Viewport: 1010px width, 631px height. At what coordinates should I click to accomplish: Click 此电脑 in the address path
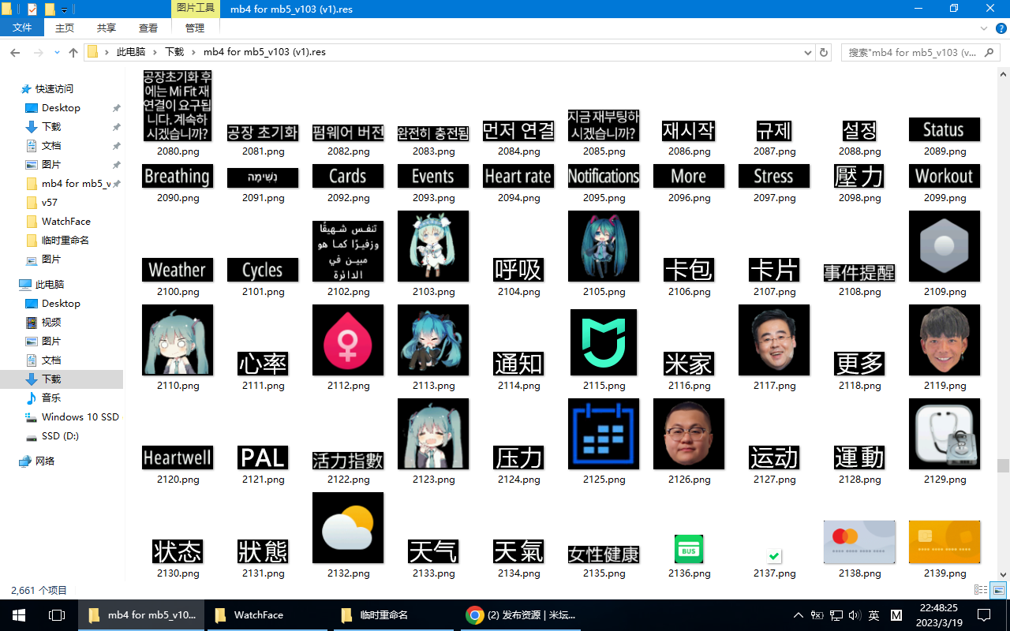coord(131,52)
